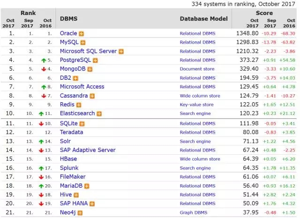Open Relational DBMS link in Oracle row
This screenshot has height=219, width=300.
[197, 33]
